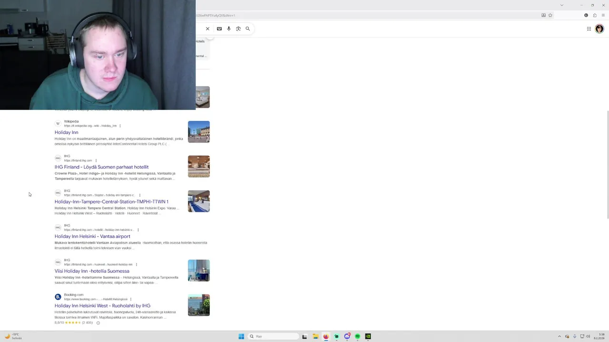Screen dimensions: 609x342
Task: Open the list all tabs chevron
Action: [562, 5]
